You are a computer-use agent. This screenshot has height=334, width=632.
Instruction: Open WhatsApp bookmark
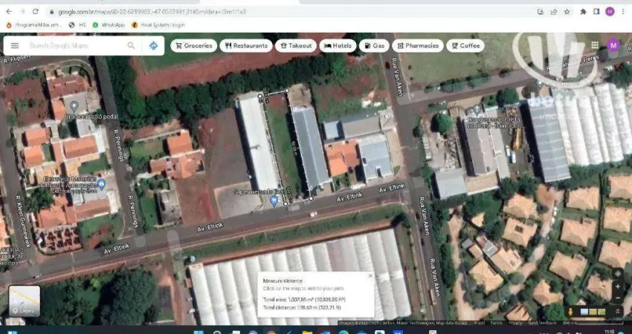click(x=109, y=25)
